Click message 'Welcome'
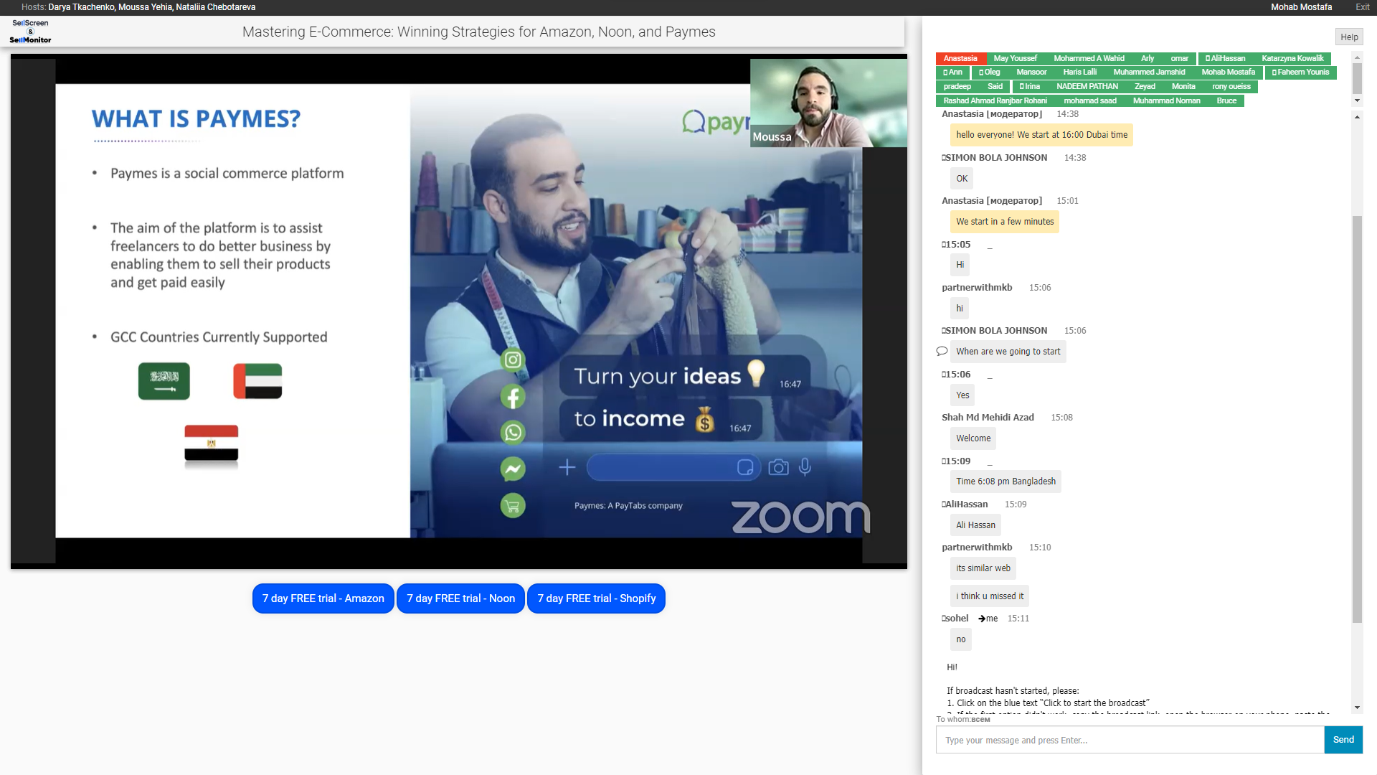The width and height of the screenshot is (1377, 775). coord(973,438)
